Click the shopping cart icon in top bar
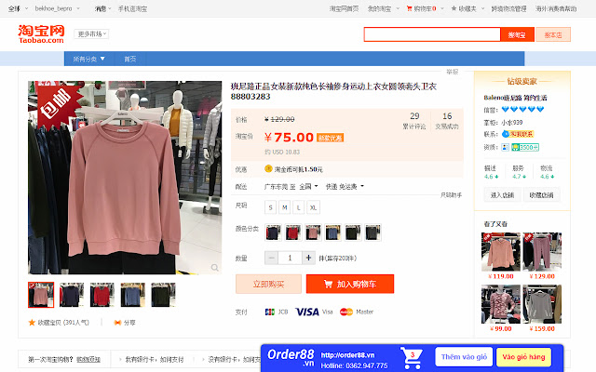596x372 pixels. (409, 8)
